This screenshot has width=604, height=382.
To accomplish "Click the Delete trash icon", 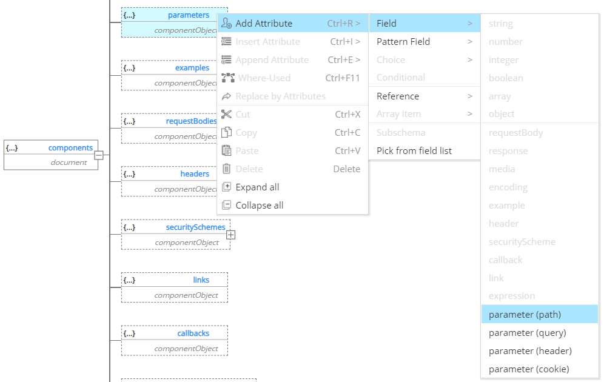I will 227,169.
